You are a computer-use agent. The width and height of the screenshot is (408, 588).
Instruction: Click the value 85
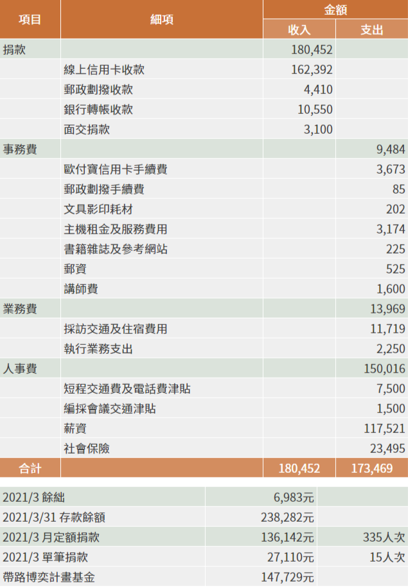pyautogui.click(x=398, y=189)
